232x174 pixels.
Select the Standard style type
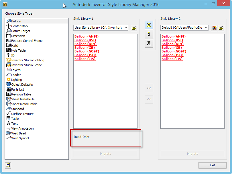15,109
